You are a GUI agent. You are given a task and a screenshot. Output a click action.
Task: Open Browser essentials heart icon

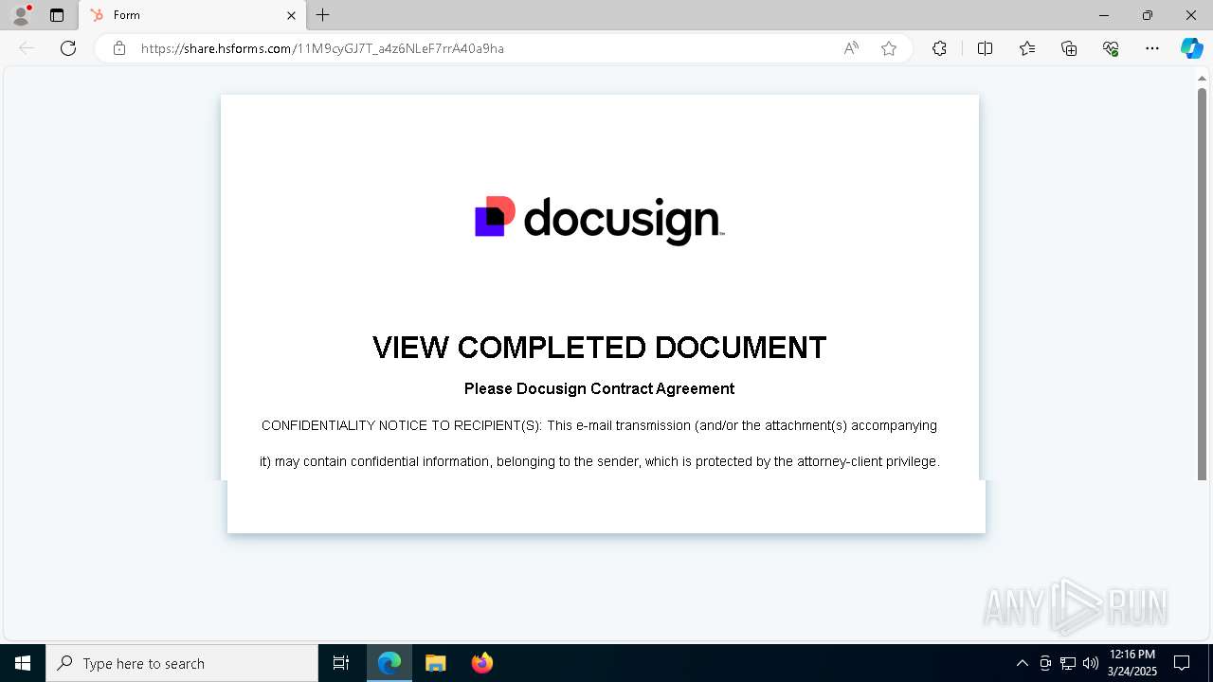[x=1111, y=48]
